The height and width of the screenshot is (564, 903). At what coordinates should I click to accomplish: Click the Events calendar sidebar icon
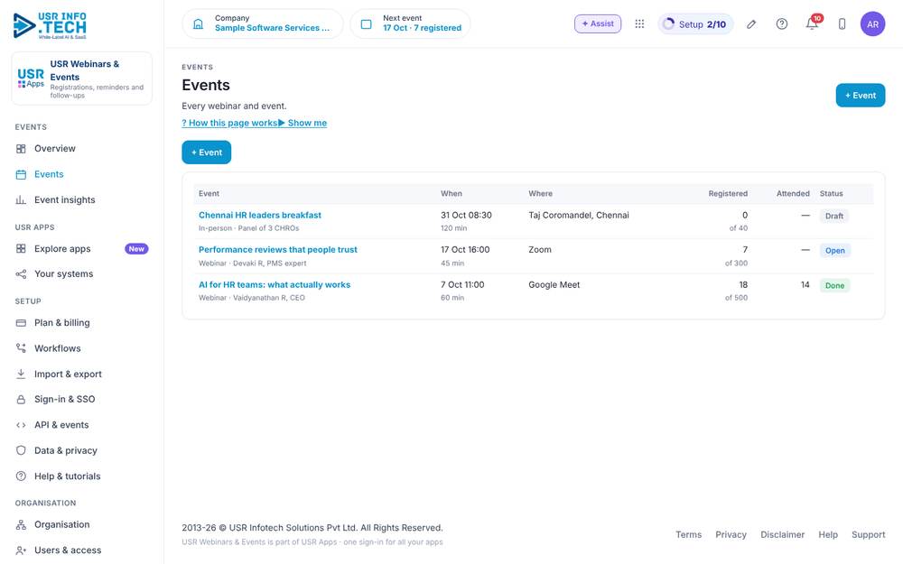tap(21, 174)
